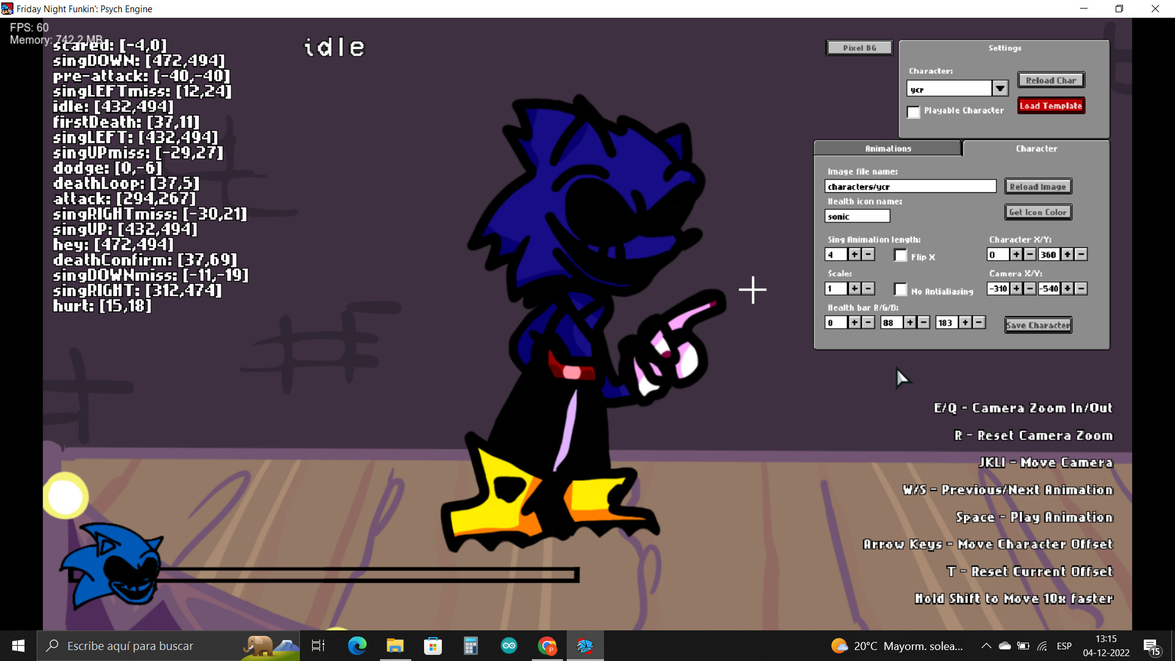Show hidden system tray icons

(986, 646)
